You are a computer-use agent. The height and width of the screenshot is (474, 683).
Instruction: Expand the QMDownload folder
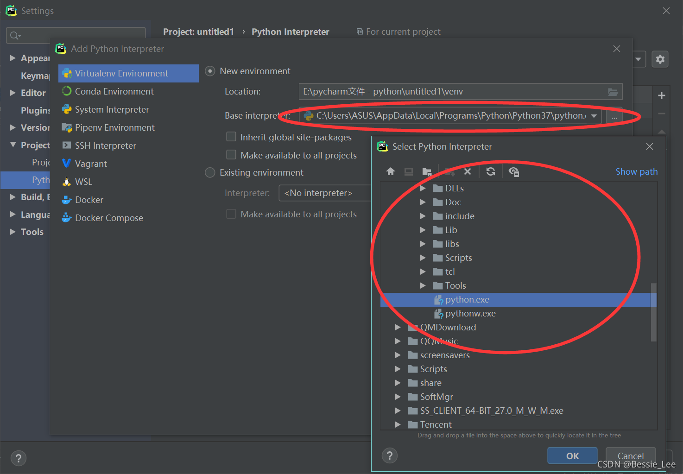(398, 327)
